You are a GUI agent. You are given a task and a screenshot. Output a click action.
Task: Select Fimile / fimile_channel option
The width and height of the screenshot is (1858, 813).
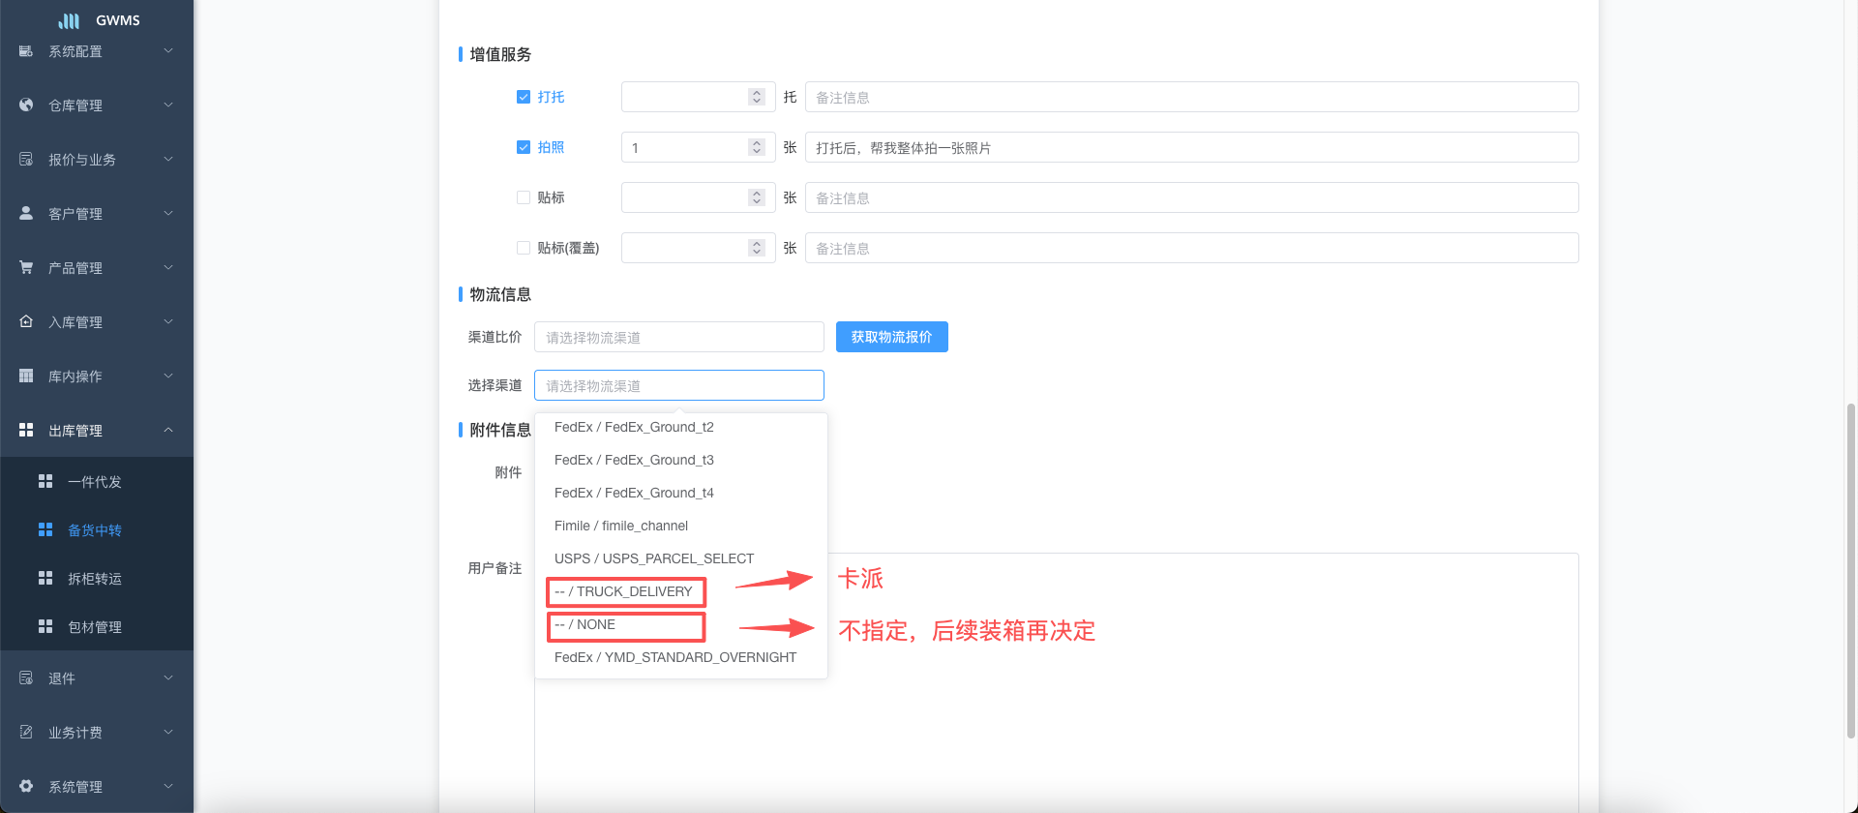tap(681, 526)
